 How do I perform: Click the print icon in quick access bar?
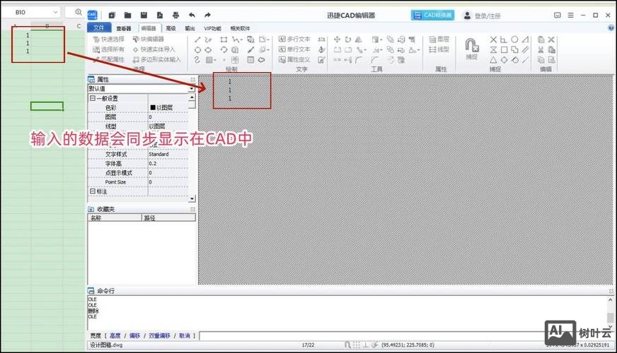coord(175,16)
